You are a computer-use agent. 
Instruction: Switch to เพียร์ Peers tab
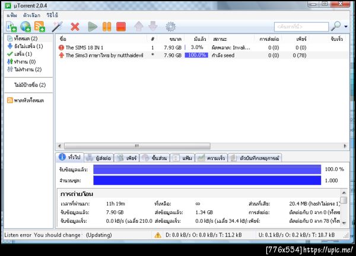pos(126,158)
